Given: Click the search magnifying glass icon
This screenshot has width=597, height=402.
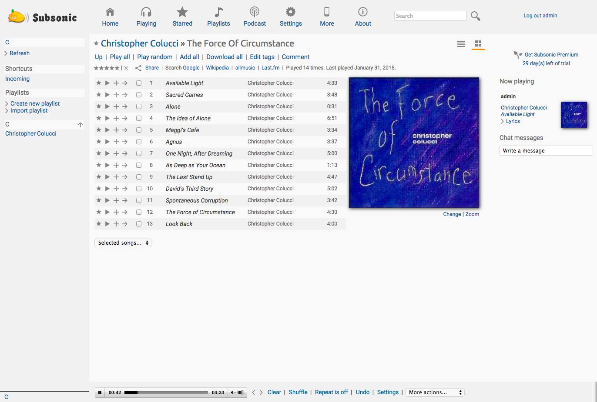Looking at the screenshot, I should point(475,16).
